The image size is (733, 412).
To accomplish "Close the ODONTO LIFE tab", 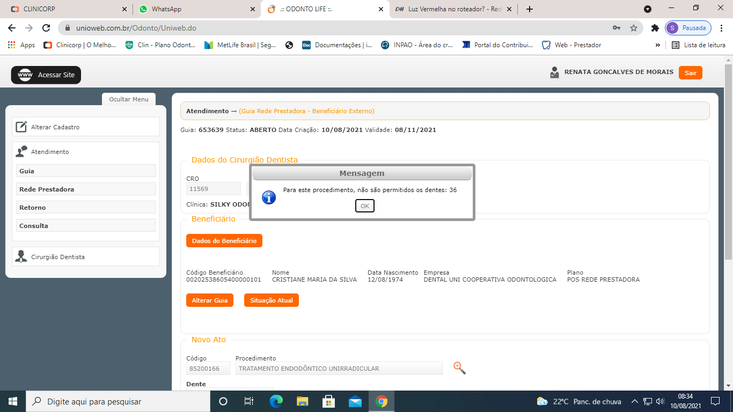I will (x=381, y=9).
